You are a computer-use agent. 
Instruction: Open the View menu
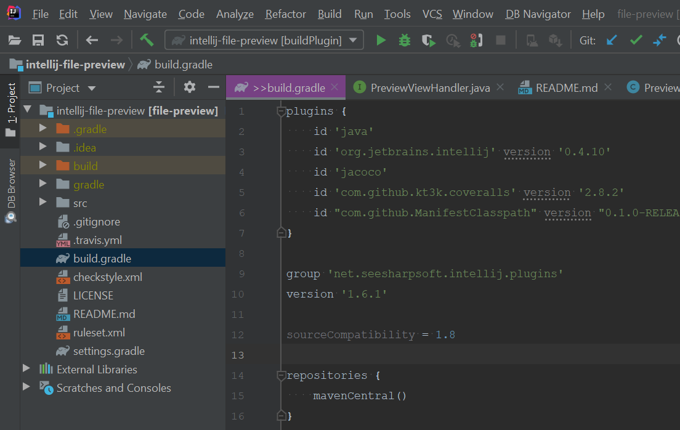tap(101, 14)
